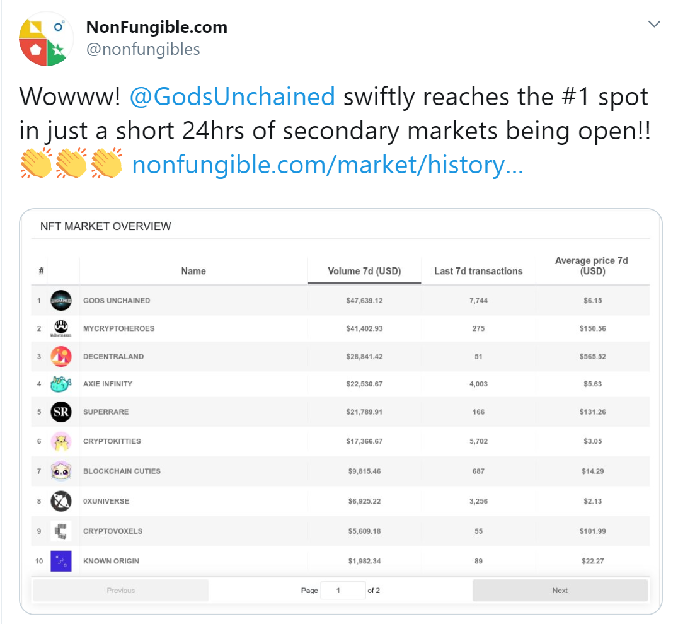The image size is (678, 624).
Task: Sort by Last 7d transactions column
Action: [478, 271]
